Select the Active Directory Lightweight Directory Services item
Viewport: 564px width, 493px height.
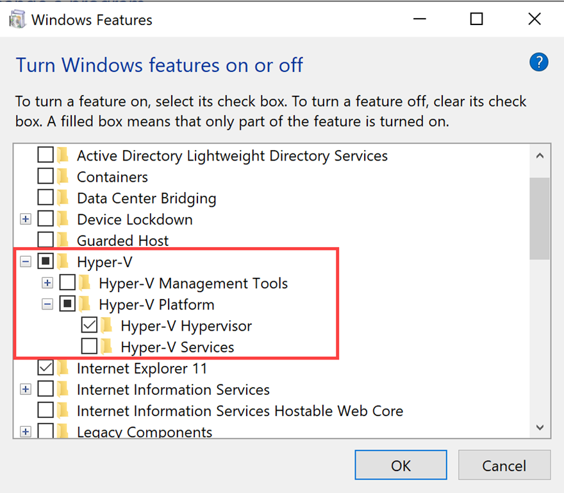232,156
